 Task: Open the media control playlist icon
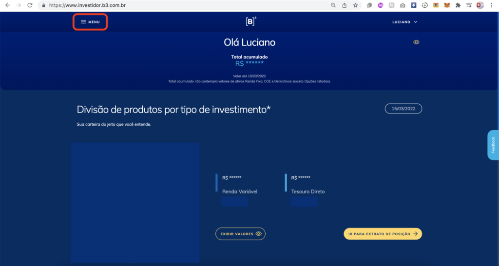pyautogui.click(x=469, y=5)
